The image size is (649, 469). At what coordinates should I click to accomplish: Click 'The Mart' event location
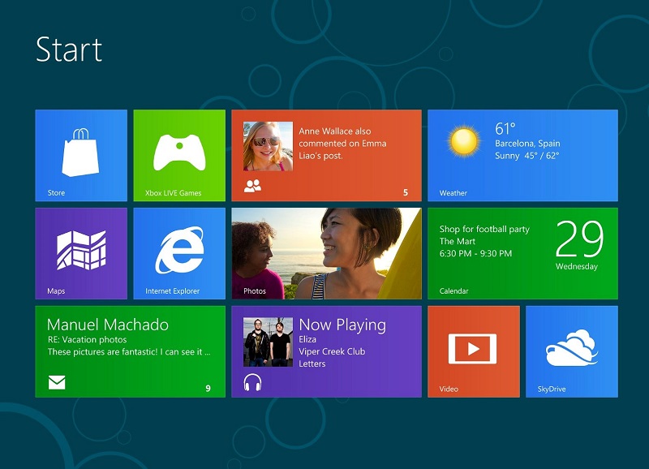tap(457, 241)
